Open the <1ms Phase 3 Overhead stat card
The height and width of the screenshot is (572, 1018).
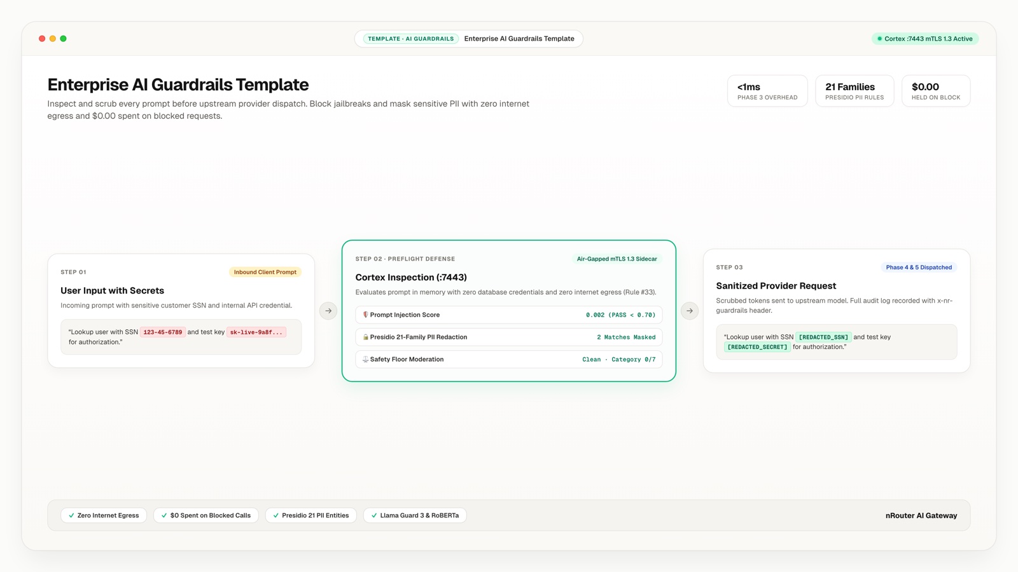767,91
